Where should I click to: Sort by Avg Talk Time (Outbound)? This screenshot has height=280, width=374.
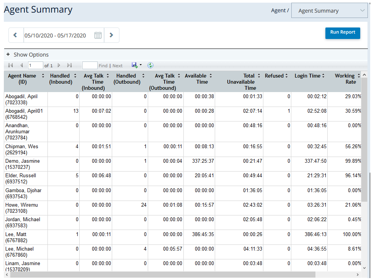point(179,76)
